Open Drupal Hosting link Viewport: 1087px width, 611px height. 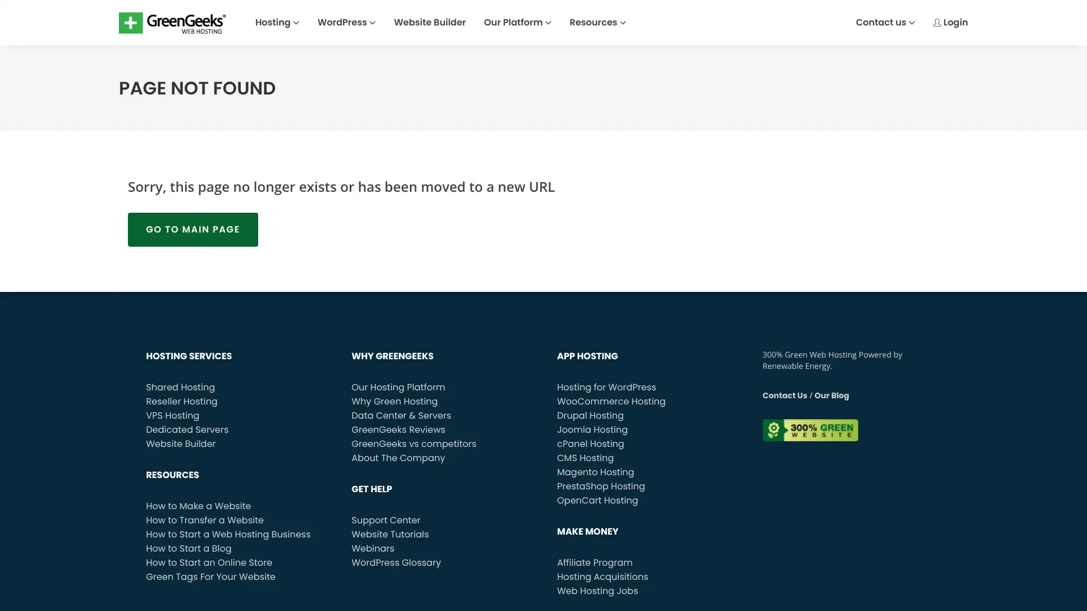[590, 416]
